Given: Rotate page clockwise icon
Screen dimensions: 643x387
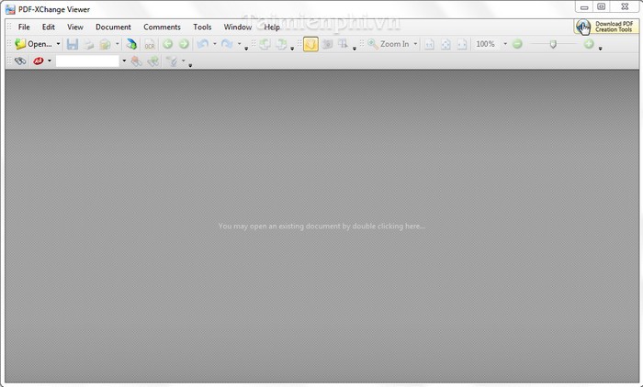Looking at the screenshot, I should point(281,44).
